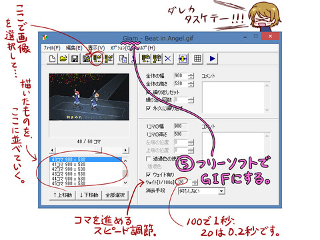This screenshot has height=240, width=320.
Task: Select the 43コマ 900 x 530 row
Action: (x=86, y=174)
